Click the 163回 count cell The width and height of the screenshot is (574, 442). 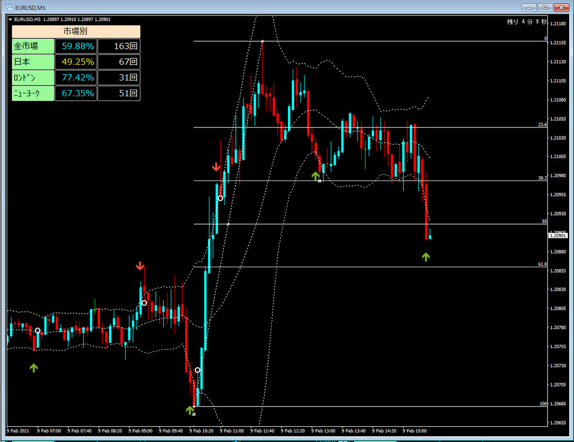coord(119,46)
